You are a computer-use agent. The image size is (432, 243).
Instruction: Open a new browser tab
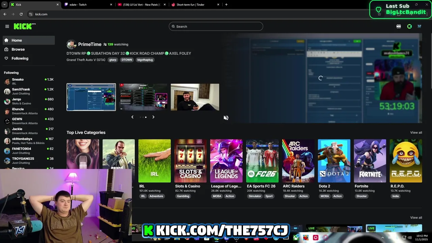pyautogui.click(x=226, y=5)
